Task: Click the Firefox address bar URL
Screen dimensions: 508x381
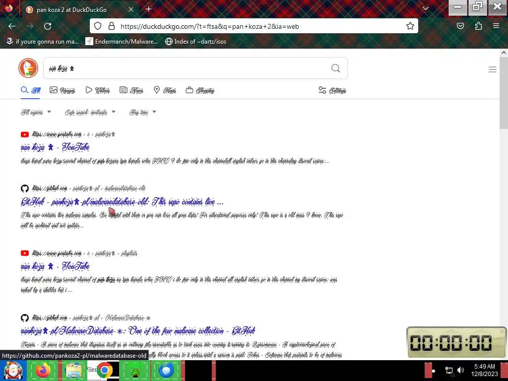Action: tap(210, 26)
